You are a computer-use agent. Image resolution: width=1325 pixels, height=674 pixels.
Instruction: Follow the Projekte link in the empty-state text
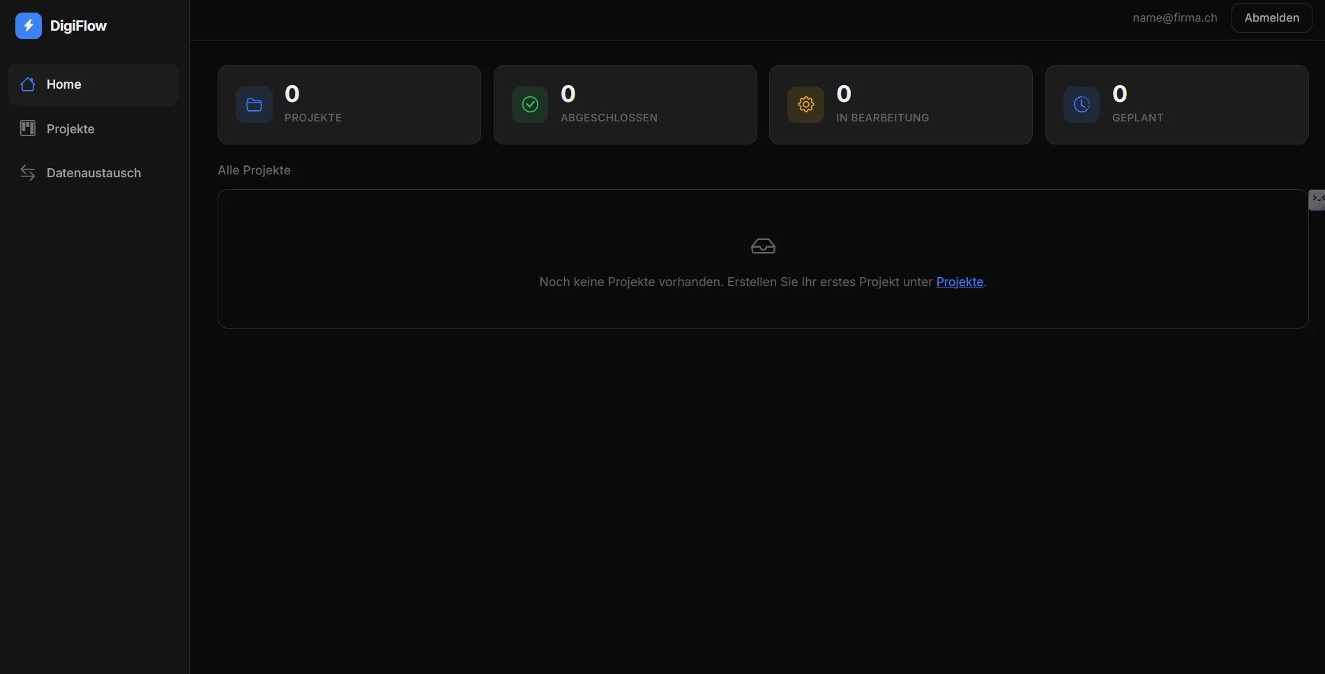tap(960, 282)
